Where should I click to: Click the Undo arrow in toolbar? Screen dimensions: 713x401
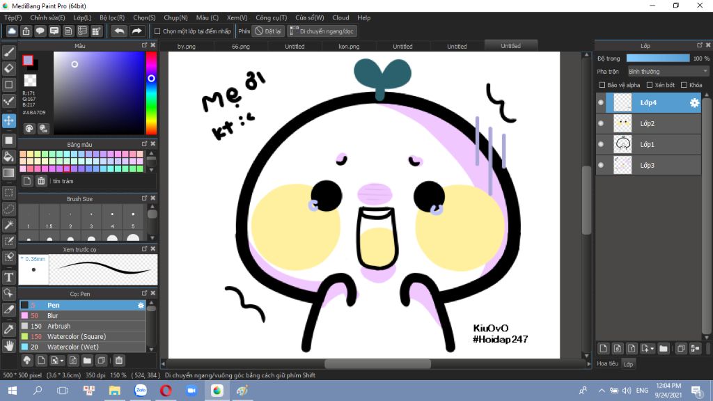(x=119, y=31)
